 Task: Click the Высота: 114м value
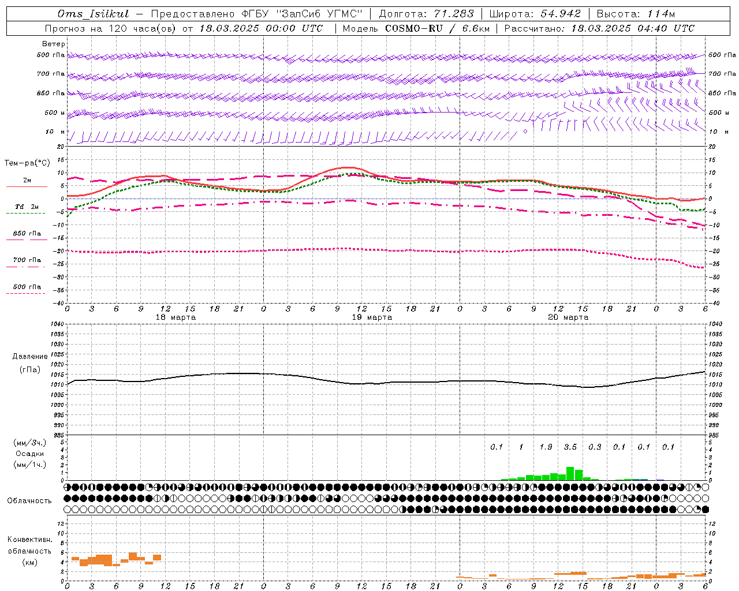point(636,14)
